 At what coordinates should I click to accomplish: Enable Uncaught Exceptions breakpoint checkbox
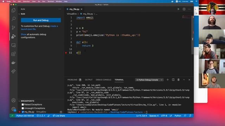(x=22, y=108)
